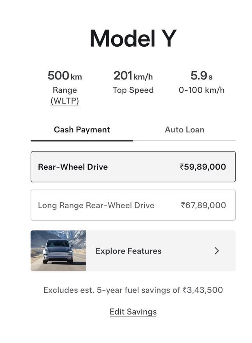Click the 5.9 s acceleration figure

(x=201, y=76)
